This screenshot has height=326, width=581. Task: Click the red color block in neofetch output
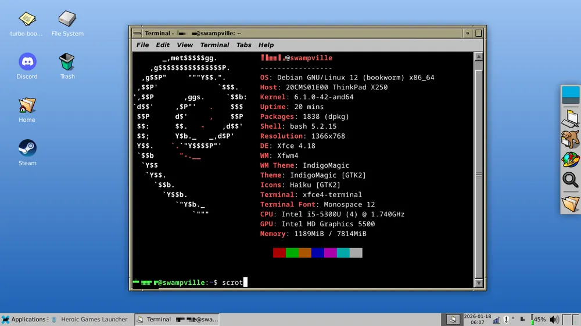279,253
